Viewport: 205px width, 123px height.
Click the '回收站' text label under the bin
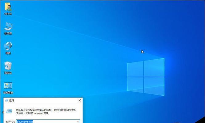8,73
